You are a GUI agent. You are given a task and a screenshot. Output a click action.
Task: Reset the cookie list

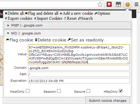[x=70, y=18]
